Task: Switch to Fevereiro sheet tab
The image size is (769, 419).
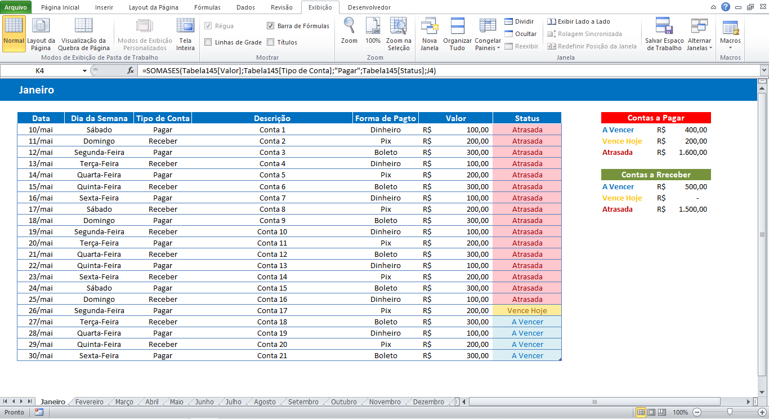Action: [x=90, y=402]
